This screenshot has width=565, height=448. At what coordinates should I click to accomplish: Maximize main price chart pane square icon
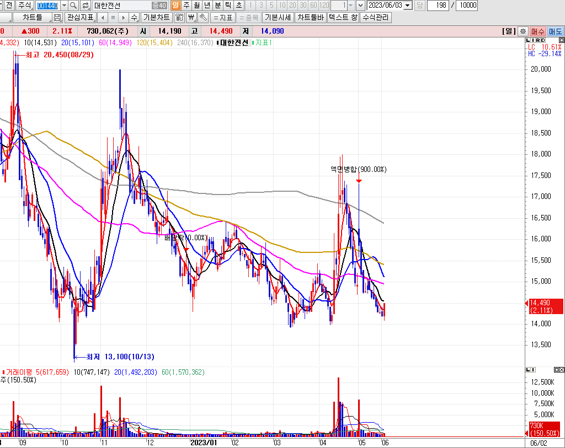click(561, 40)
